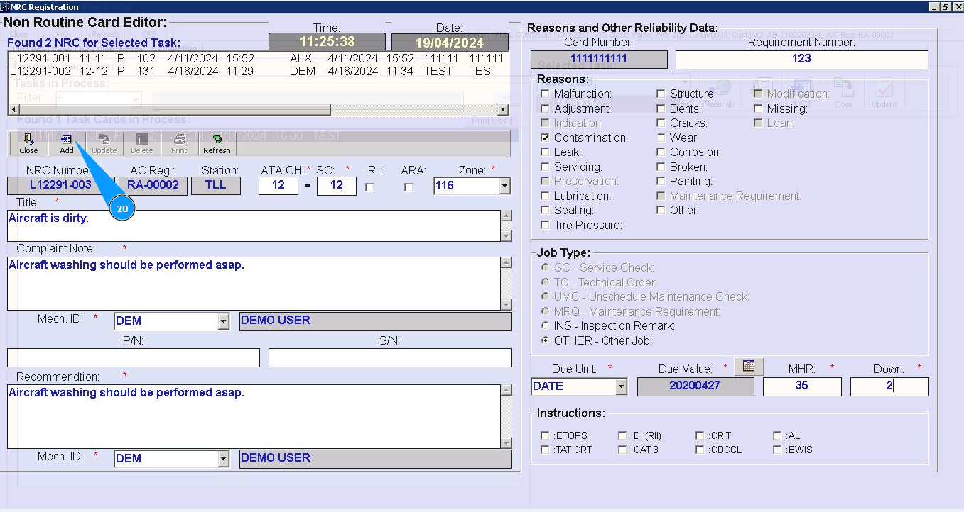Focus the P/N input field
964x512 pixels.
tap(134, 357)
